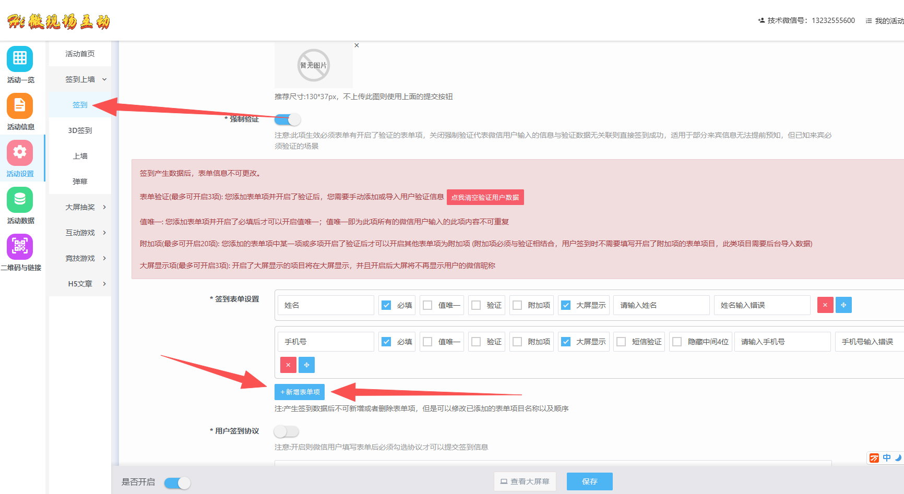Delete the 姓名 form row
904x494 pixels.
825,305
